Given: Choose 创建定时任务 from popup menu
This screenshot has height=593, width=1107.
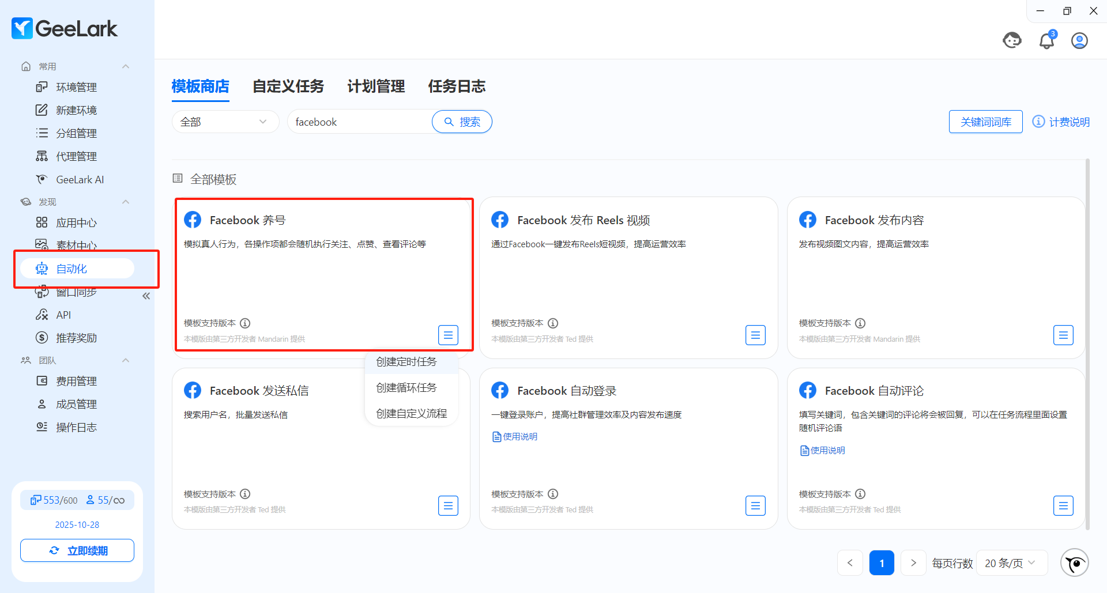Looking at the screenshot, I should click(x=412, y=362).
